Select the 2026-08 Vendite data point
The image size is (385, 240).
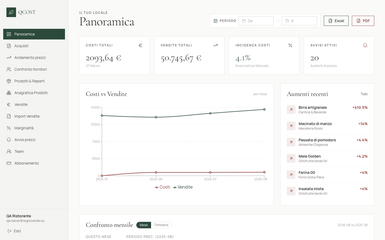pos(264,109)
